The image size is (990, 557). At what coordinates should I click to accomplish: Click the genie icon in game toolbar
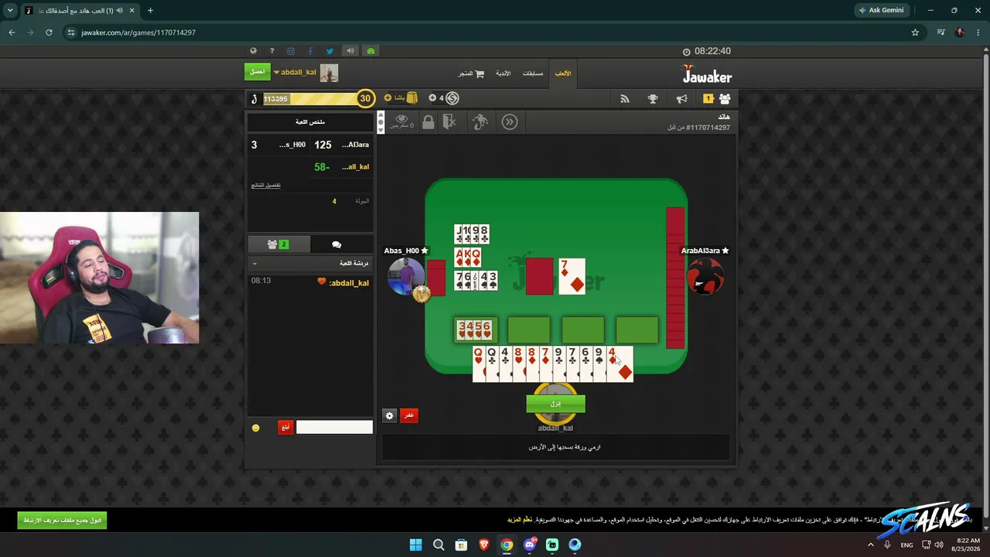pos(480,121)
